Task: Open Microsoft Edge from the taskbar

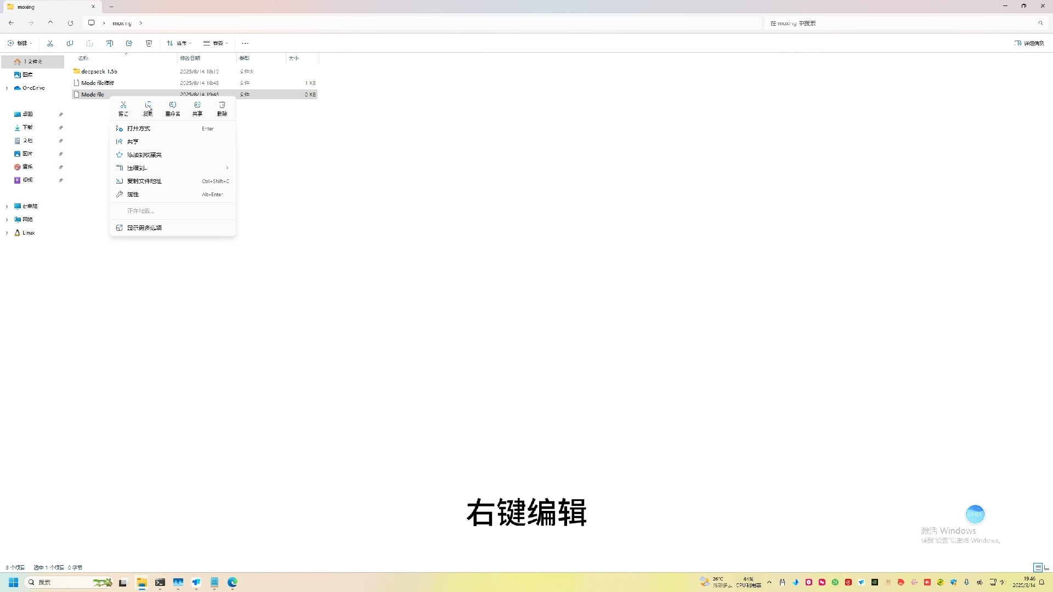Action: coord(233,582)
